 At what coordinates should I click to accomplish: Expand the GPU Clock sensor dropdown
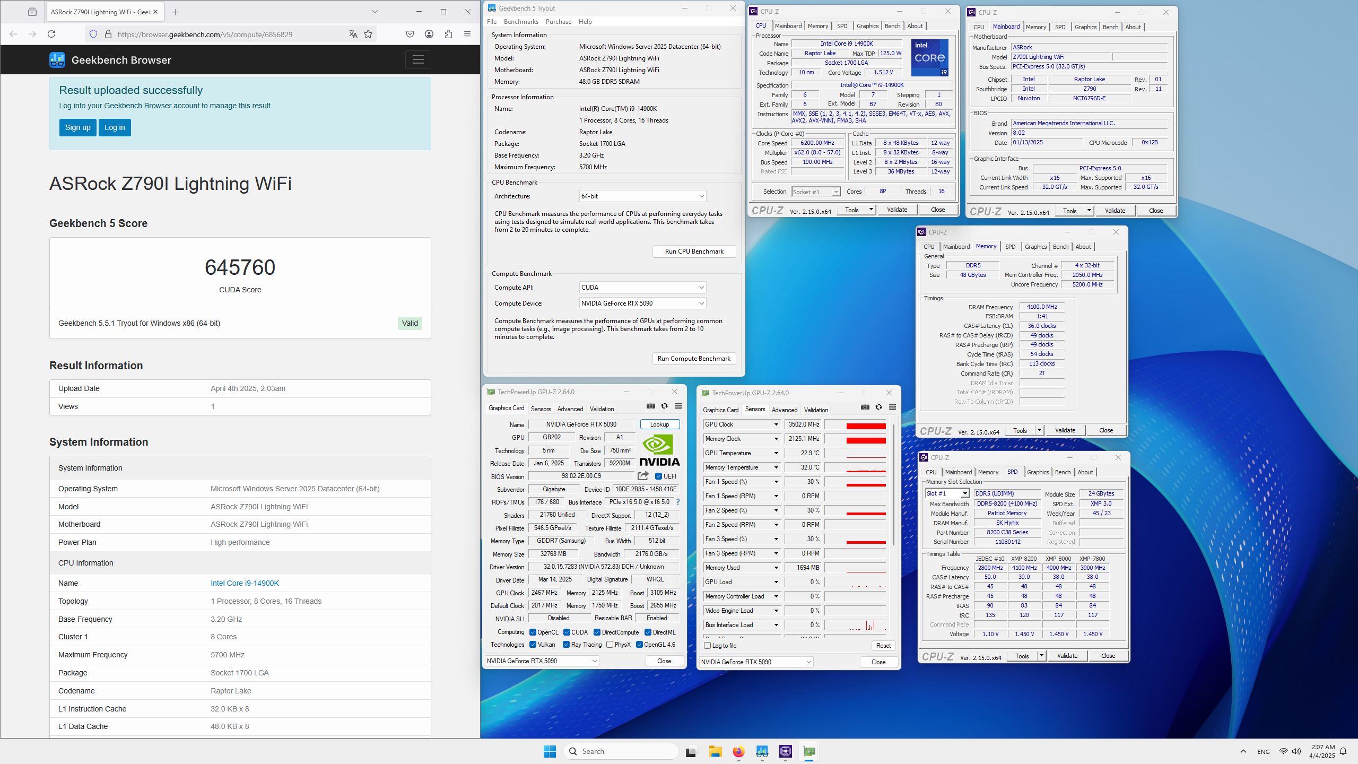coord(776,424)
